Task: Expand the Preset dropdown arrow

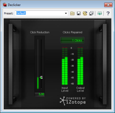Action: click(66, 13)
